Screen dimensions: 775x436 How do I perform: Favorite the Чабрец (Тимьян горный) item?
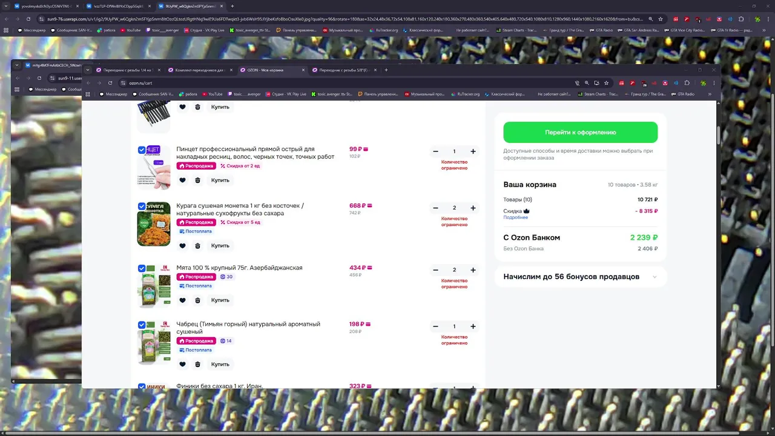(x=182, y=365)
